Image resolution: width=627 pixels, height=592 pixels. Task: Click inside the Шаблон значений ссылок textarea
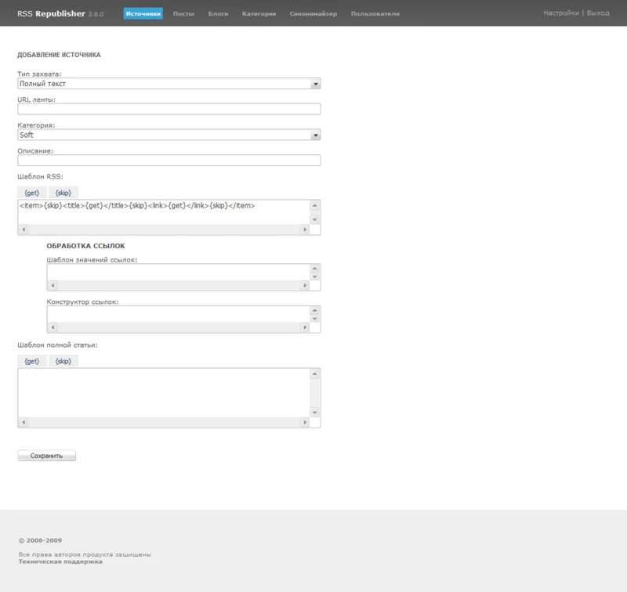(178, 272)
